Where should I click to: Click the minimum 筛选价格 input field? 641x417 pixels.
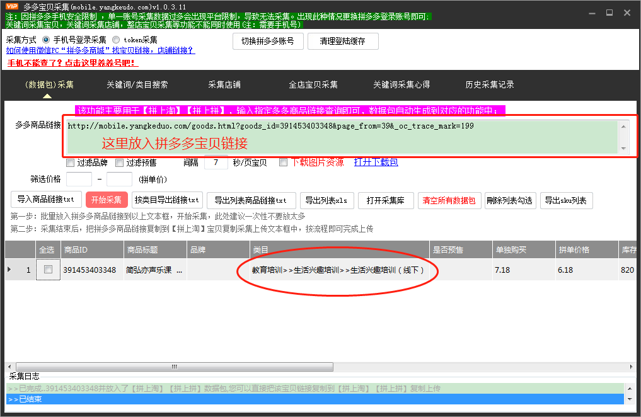click(x=79, y=180)
